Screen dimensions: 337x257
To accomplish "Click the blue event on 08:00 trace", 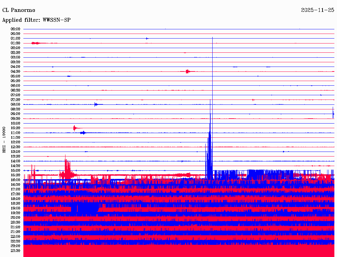I will [x=96, y=104].
